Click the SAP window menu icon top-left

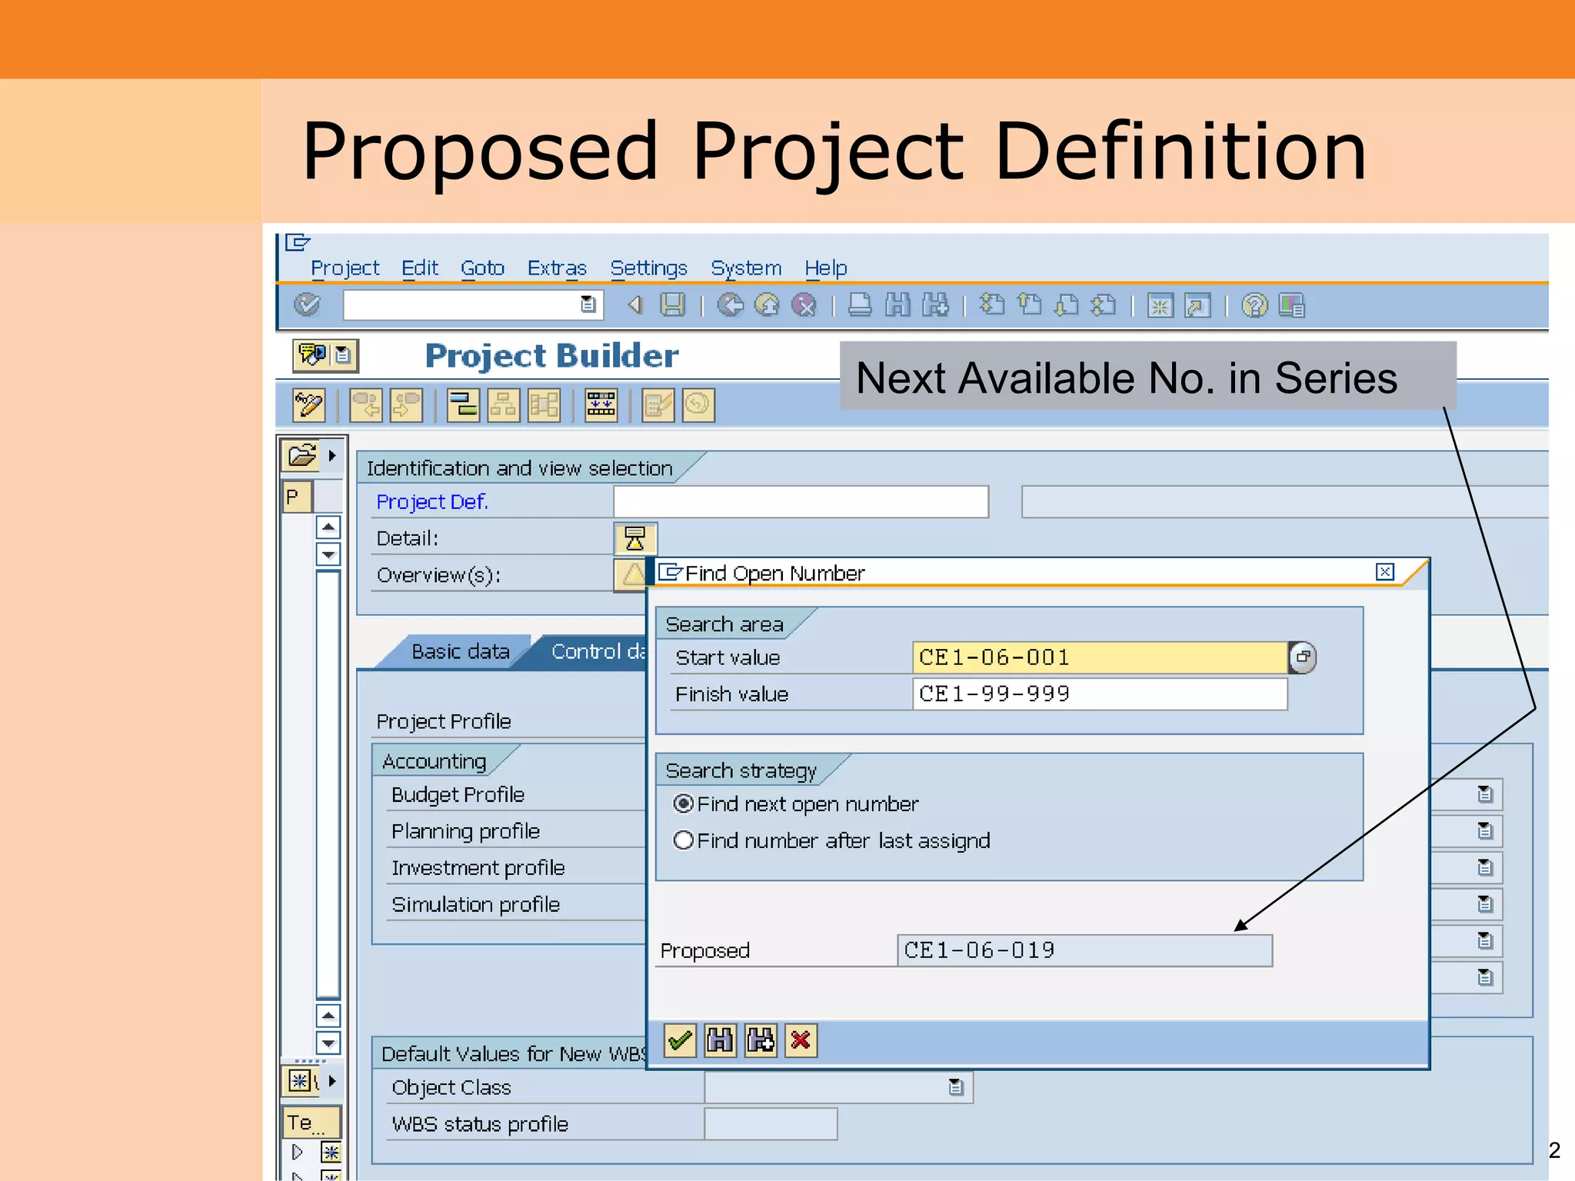[x=297, y=243]
